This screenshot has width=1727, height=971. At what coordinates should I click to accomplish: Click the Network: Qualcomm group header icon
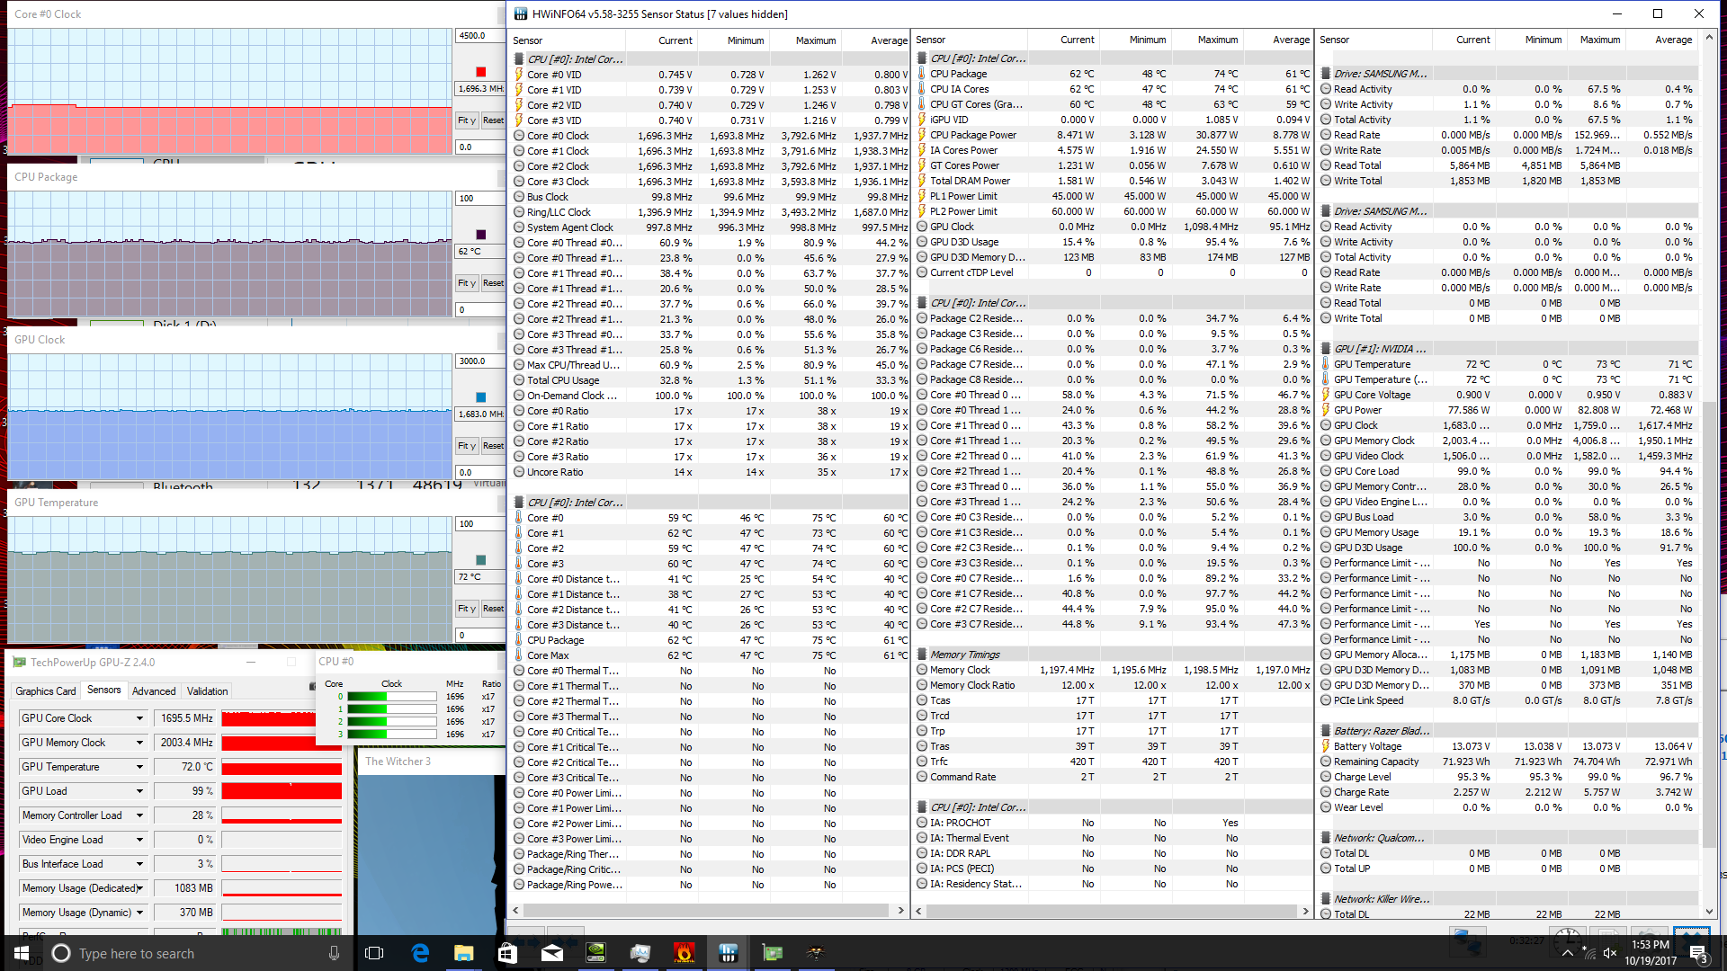[x=1326, y=838]
